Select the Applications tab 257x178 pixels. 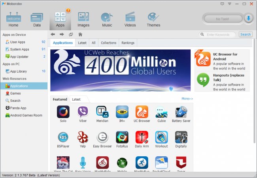pos(63,43)
